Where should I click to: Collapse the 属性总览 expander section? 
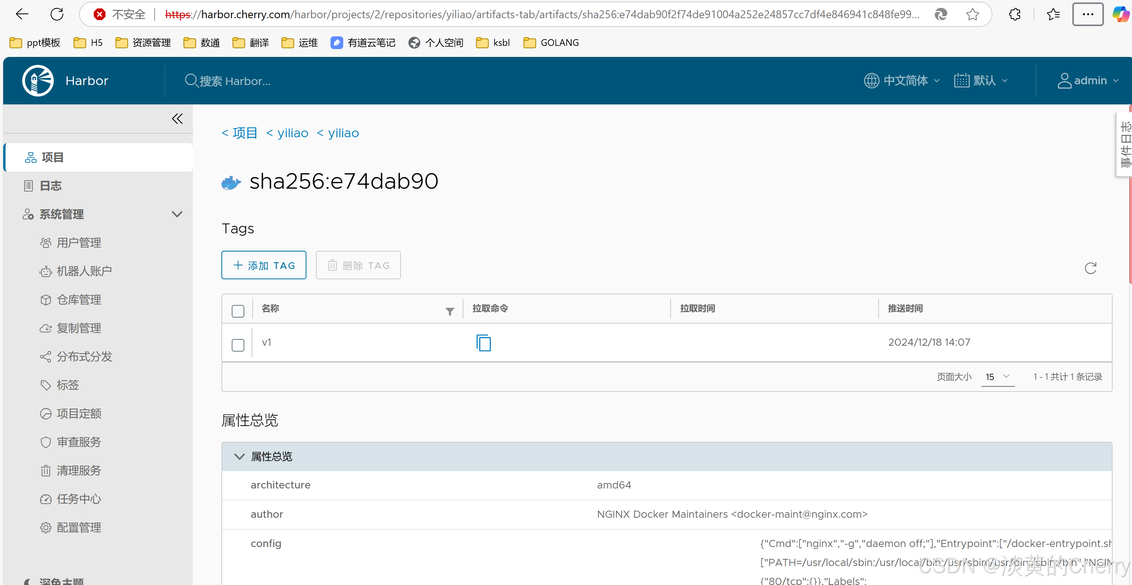[240, 456]
